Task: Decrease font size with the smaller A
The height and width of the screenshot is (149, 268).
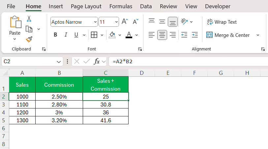Action: (135, 22)
